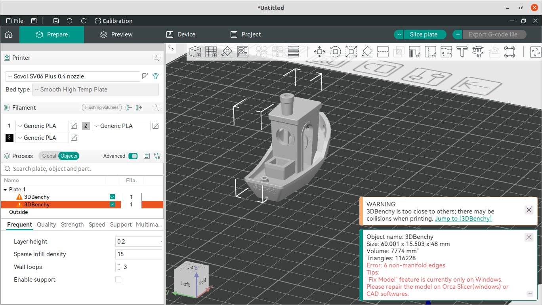Uncheck the printable box of highlighted 3DBenchy
The width and height of the screenshot is (542, 305).
coord(113,204)
